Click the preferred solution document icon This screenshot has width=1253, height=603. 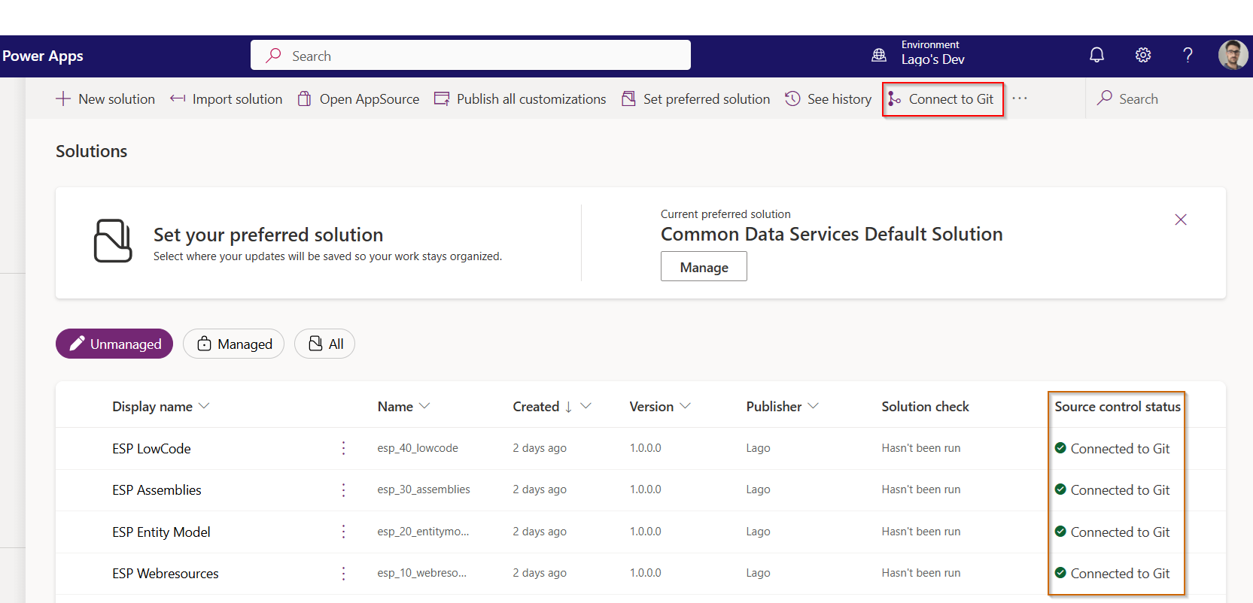[x=113, y=241]
